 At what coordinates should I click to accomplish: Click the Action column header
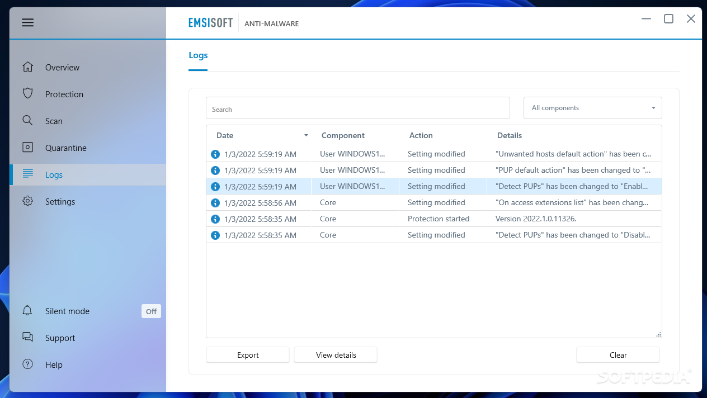pos(421,135)
